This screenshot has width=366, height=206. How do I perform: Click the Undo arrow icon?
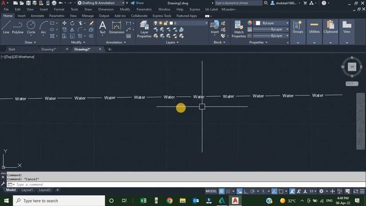(61, 3)
